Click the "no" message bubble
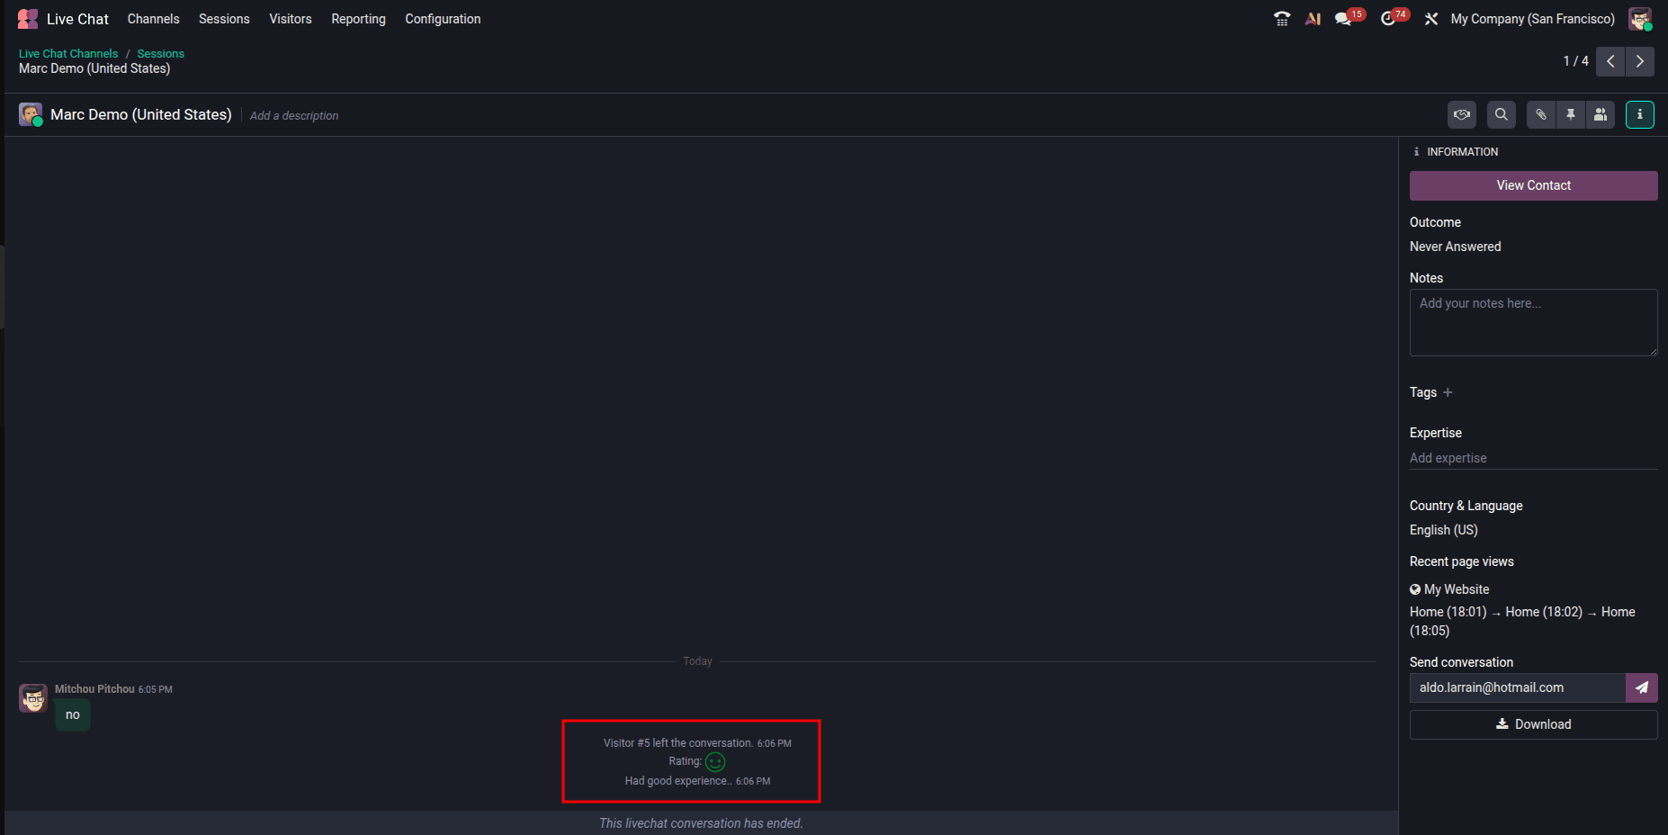This screenshot has height=835, width=1668. point(73,715)
